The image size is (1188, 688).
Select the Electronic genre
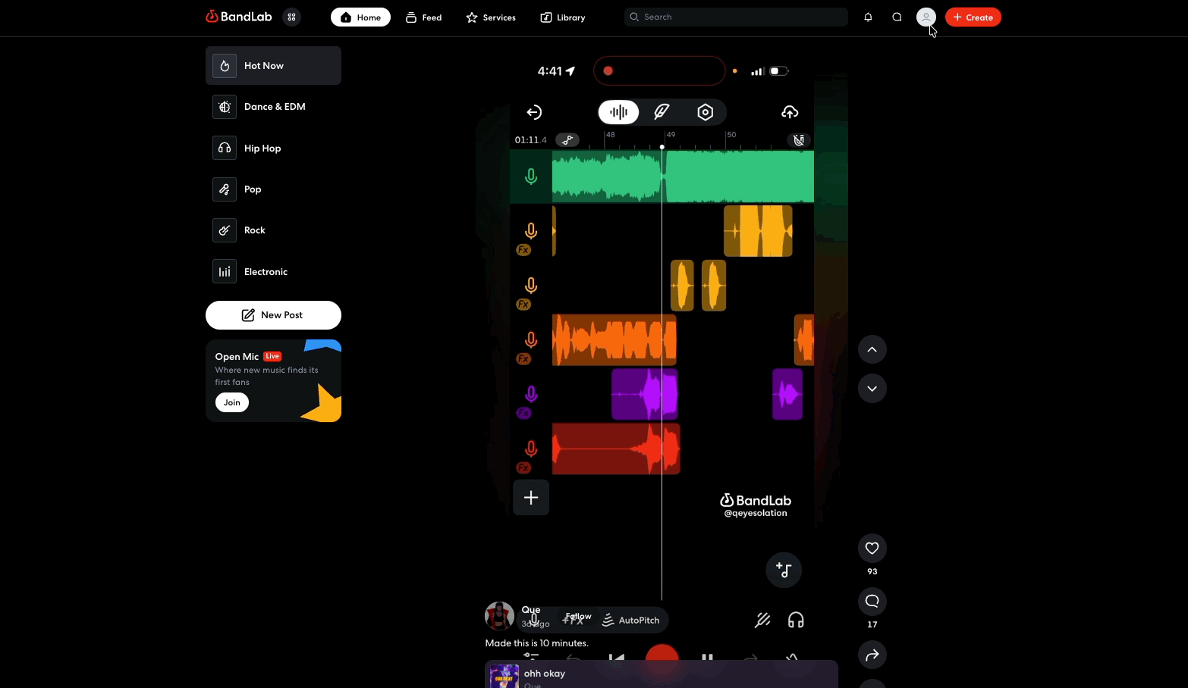pyautogui.click(x=273, y=272)
